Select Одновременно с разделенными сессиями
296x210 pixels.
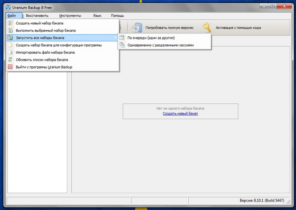pyautogui.click(x=164, y=45)
